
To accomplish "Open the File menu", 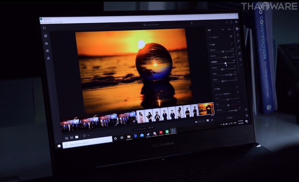I will click(42, 23).
